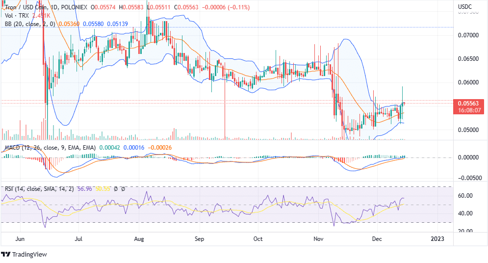Click the MACD axis label 0.00000
Image resolution: width=488 pixels, height=263 pixels.
[468, 158]
